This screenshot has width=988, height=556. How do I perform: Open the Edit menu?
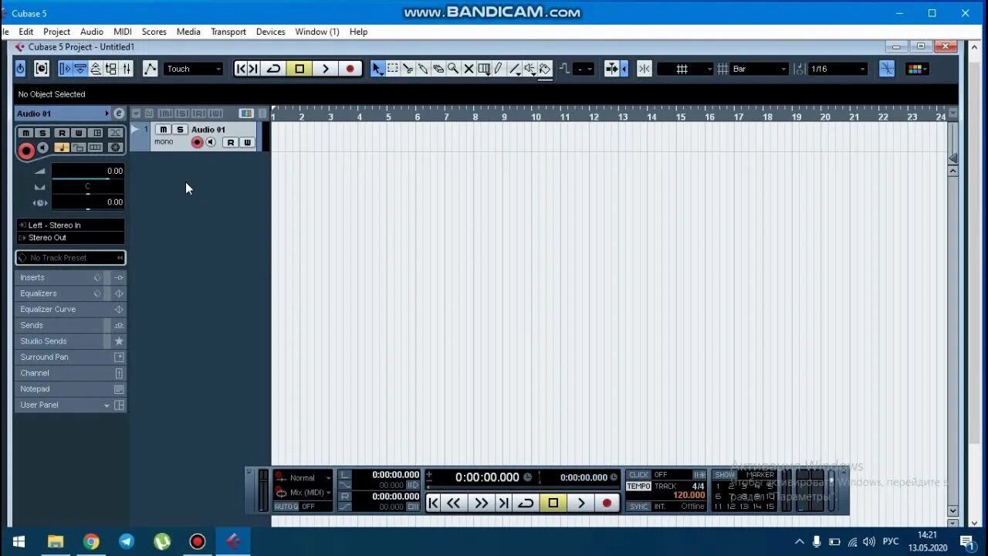(26, 32)
